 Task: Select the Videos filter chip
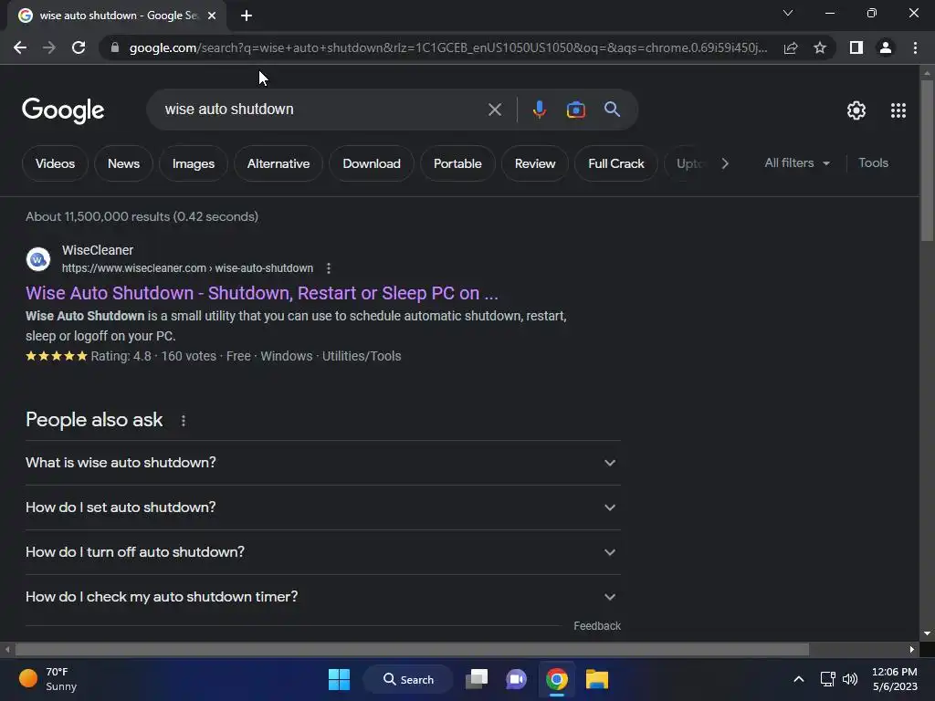[55, 163]
